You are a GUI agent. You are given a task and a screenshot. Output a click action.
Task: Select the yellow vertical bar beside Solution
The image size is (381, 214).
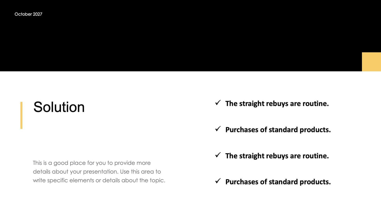pos(21,115)
